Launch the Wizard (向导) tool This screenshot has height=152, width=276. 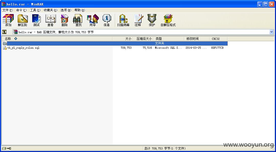pos(93,20)
